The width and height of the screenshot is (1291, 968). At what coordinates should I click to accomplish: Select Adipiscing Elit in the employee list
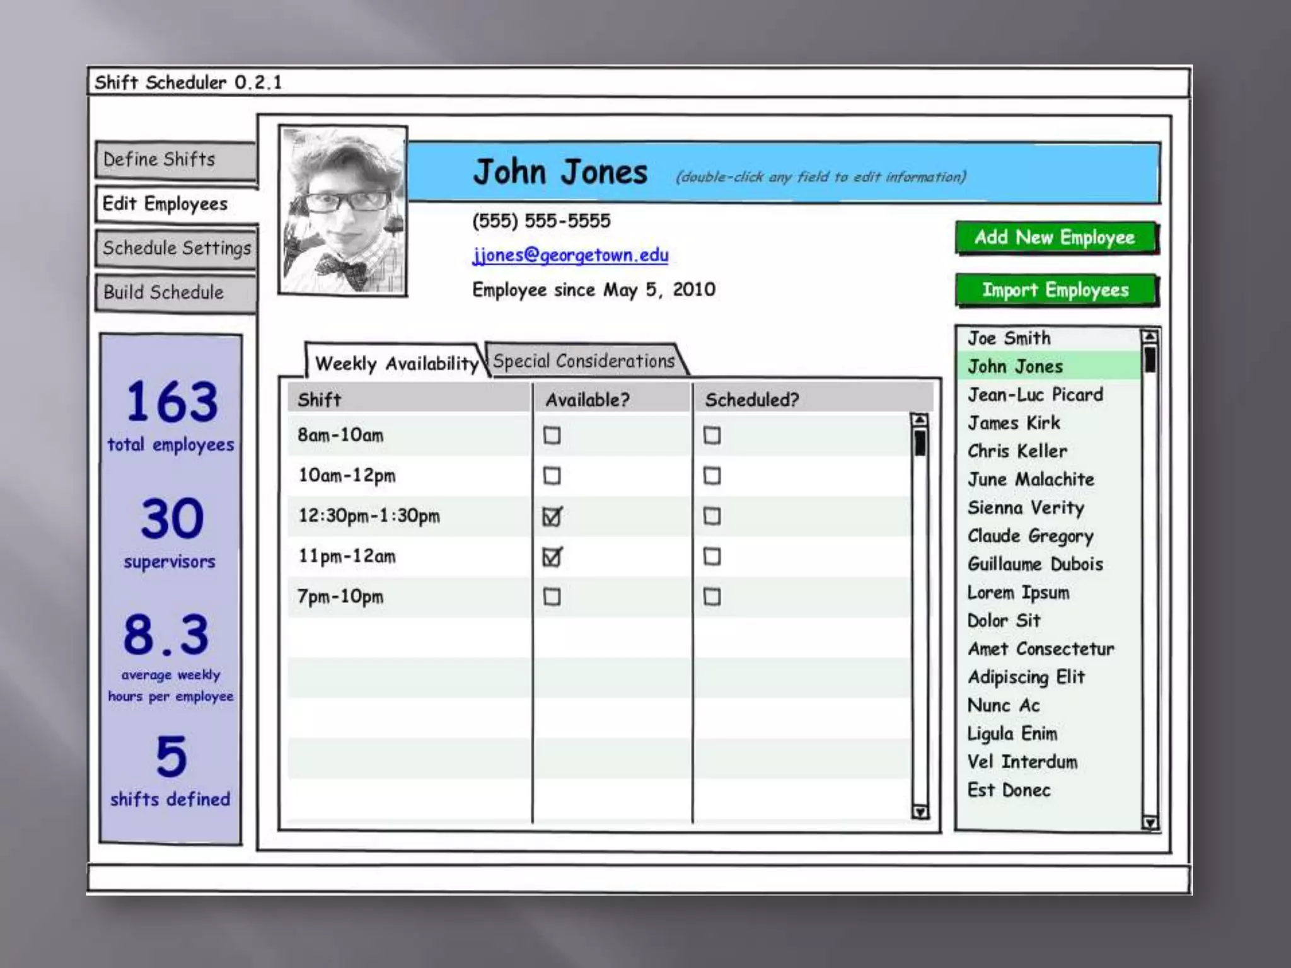(x=1048, y=677)
